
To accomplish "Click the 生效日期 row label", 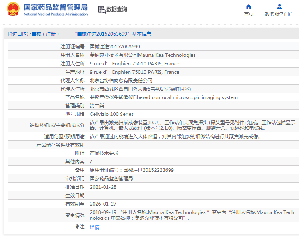I will (x=75, y=195).
